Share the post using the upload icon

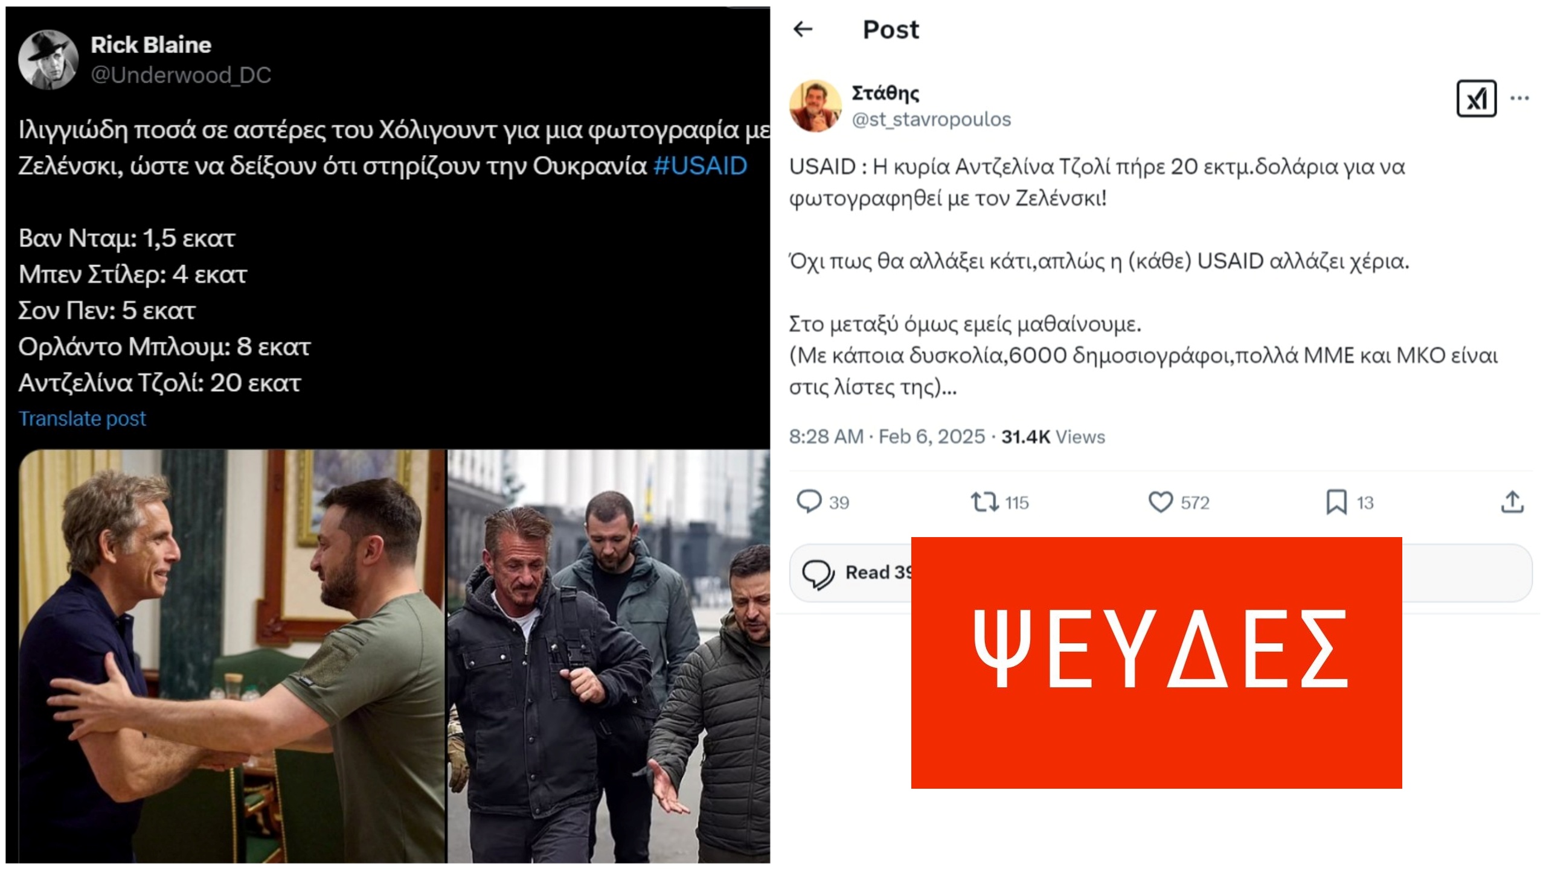click(x=1512, y=501)
